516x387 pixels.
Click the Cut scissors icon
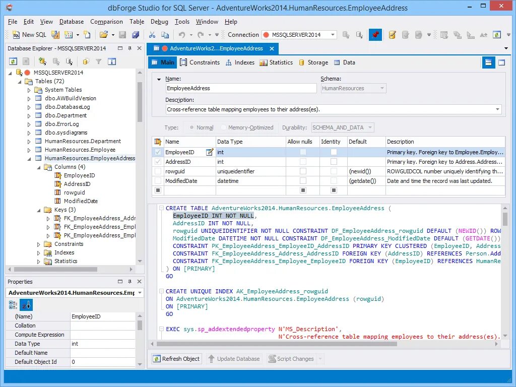click(152, 35)
